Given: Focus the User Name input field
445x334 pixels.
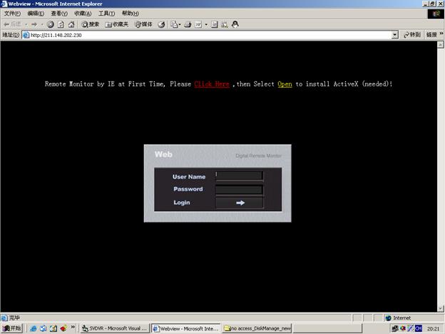Looking at the screenshot, I should (x=240, y=176).
